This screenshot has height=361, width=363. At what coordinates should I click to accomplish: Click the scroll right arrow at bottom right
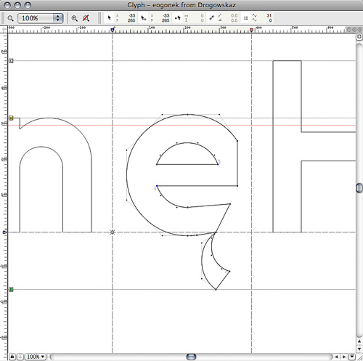coord(344,357)
